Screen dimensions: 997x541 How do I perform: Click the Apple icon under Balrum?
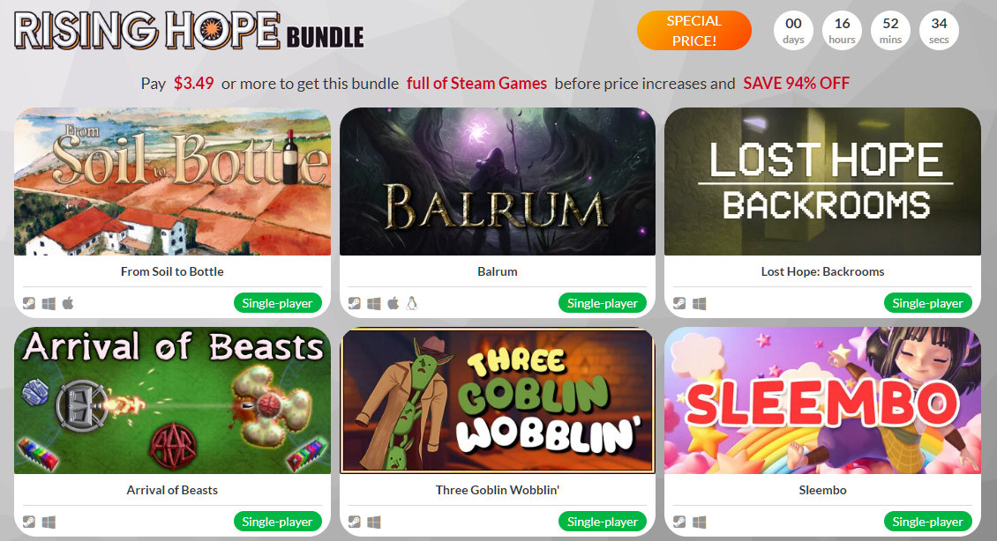click(x=394, y=303)
